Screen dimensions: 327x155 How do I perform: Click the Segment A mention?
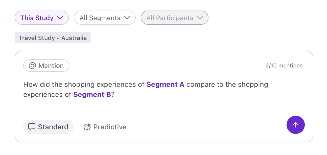tap(165, 85)
